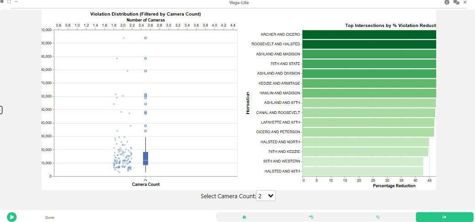Click the 'Number of Cameras' axis title
475x222 pixels.
[146, 20]
